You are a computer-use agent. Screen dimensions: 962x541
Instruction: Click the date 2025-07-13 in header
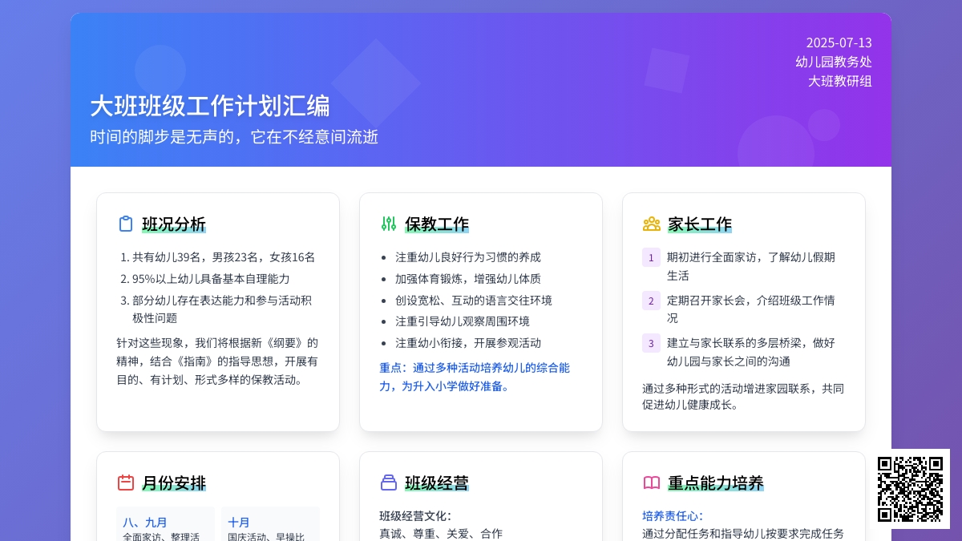[839, 43]
